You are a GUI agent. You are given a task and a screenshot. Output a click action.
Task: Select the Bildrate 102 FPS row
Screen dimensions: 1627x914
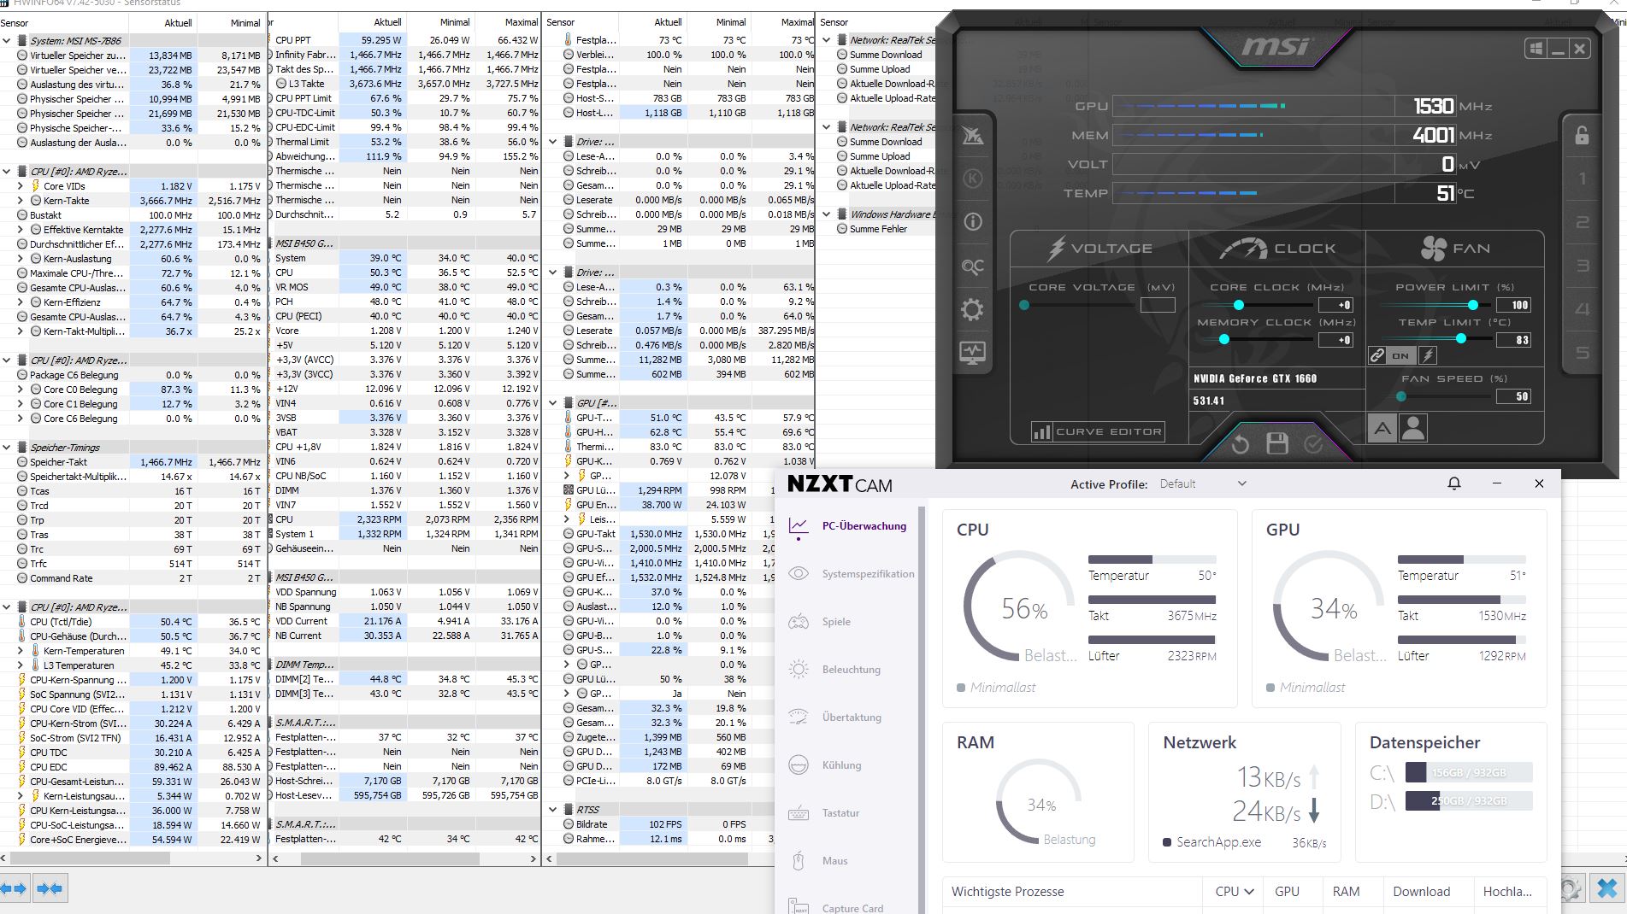point(680,824)
